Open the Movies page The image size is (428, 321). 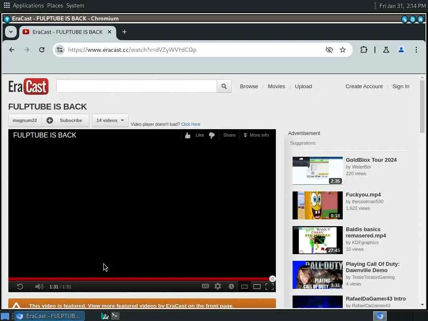[x=276, y=86]
